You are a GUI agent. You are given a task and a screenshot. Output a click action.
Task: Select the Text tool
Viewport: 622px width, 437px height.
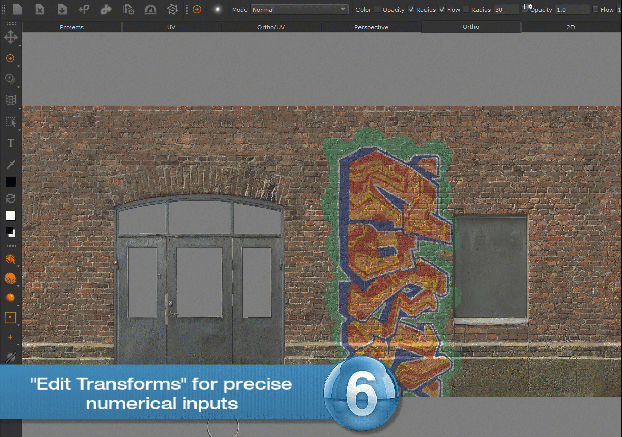[10, 143]
